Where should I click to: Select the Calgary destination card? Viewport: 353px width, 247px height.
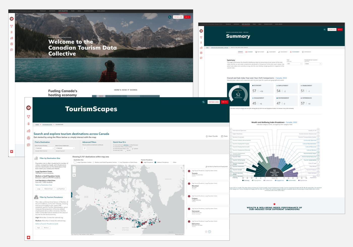coord(208,199)
